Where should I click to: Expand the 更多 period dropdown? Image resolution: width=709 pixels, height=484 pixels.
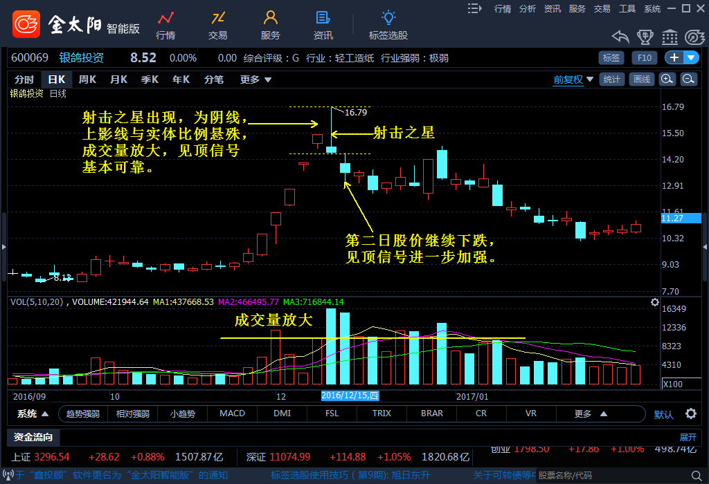pyautogui.click(x=255, y=80)
